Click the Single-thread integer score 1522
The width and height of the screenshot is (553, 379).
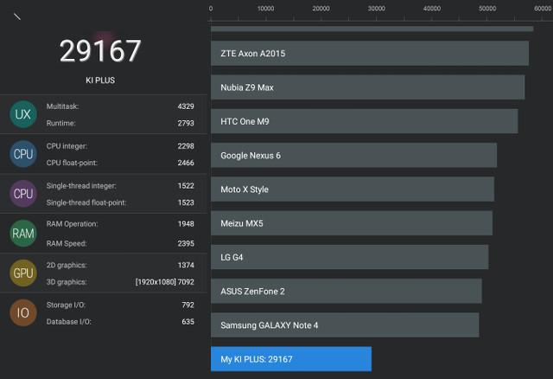186,186
